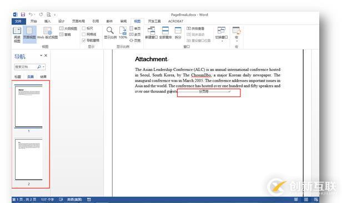This screenshot has width=342, height=203.
Task: Click the language indicator in status bar
Action: click(74, 200)
